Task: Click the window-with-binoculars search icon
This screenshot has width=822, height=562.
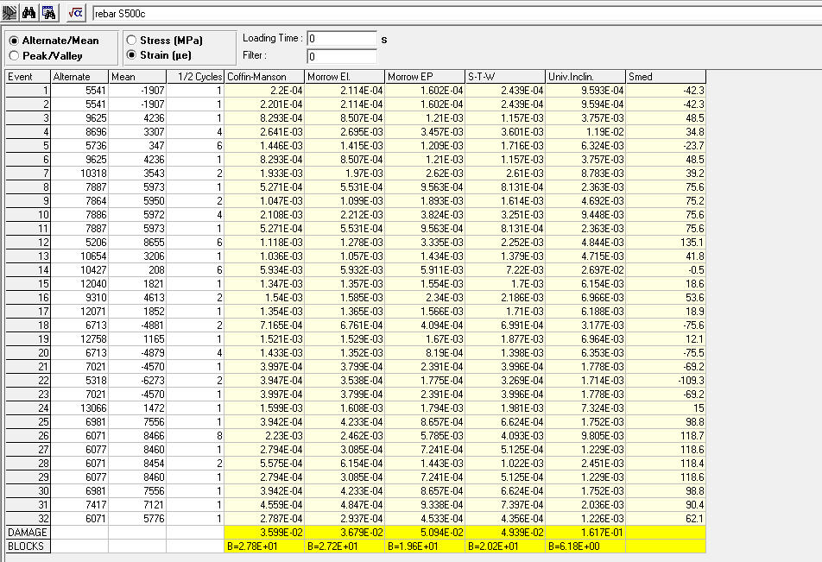Action: pyautogui.click(x=48, y=13)
